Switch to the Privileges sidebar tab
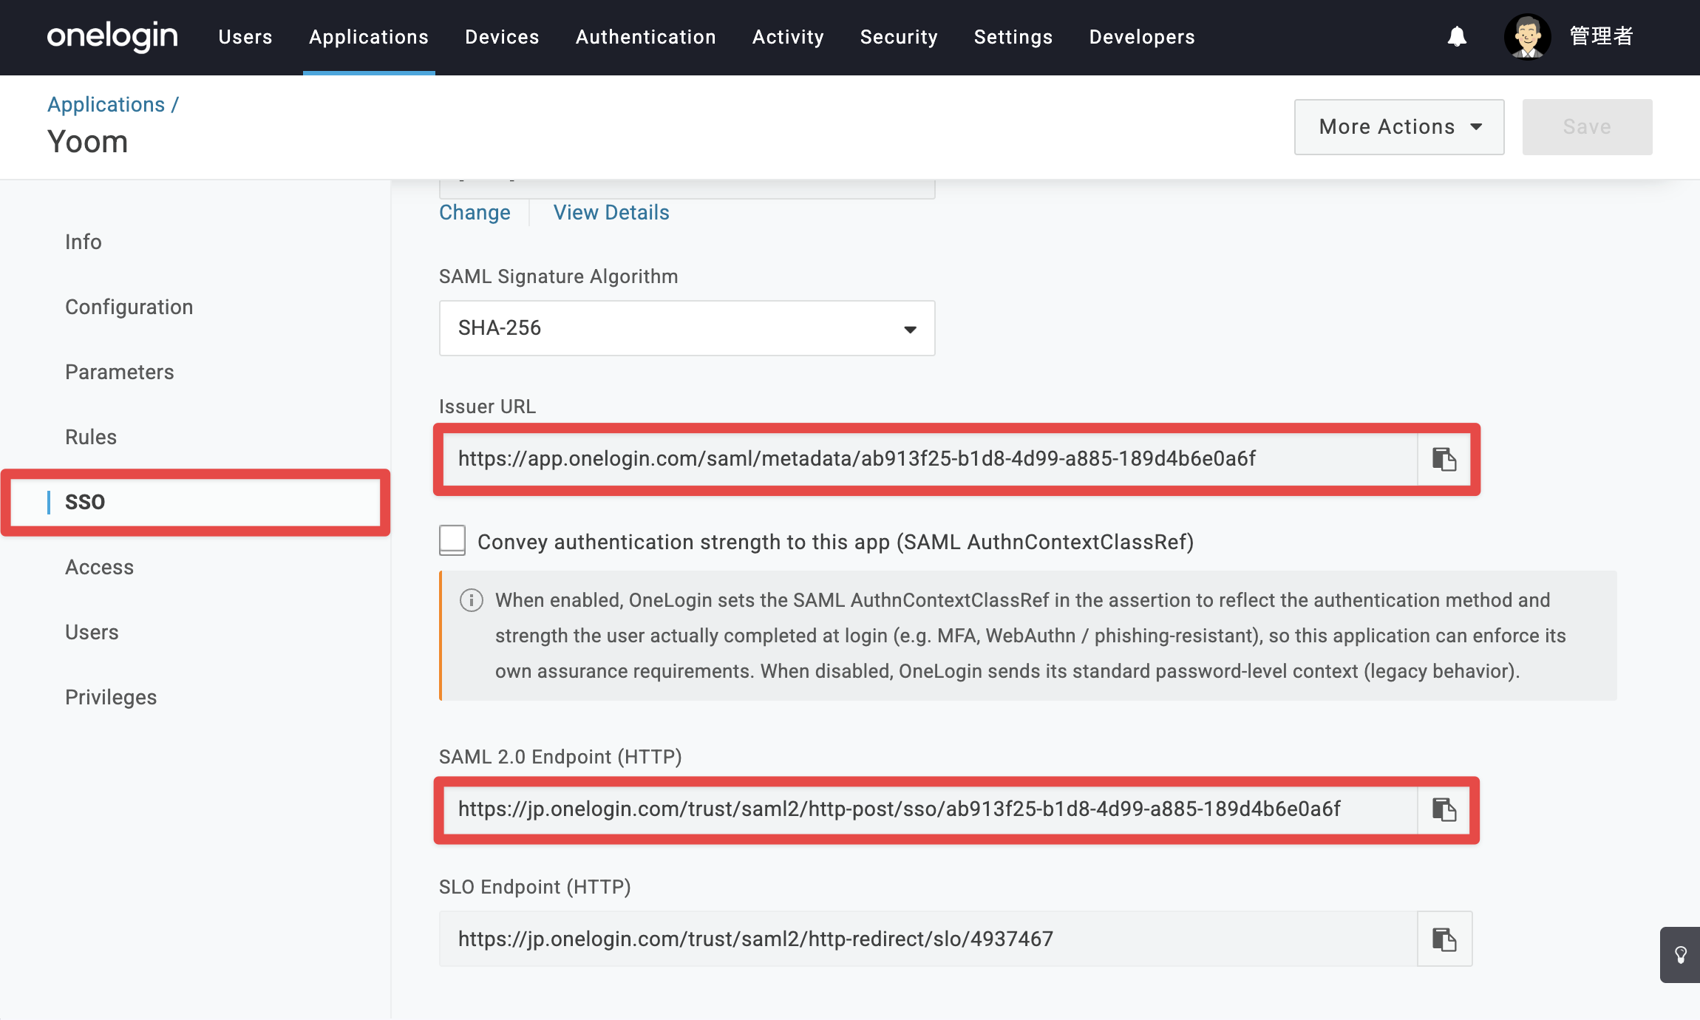 pyautogui.click(x=111, y=697)
